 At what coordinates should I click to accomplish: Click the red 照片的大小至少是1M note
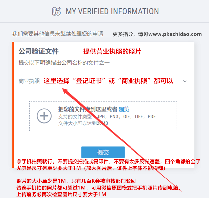[76, 181]
